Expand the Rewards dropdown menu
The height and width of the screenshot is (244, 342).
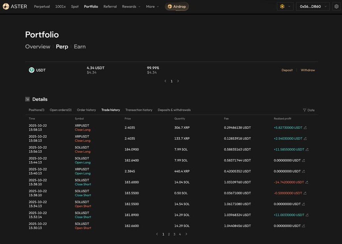tap(131, 7)
